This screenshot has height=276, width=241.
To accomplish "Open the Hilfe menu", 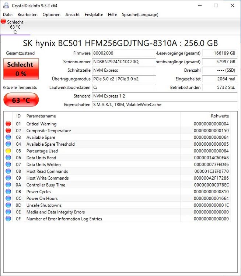I will coord(112,15).
